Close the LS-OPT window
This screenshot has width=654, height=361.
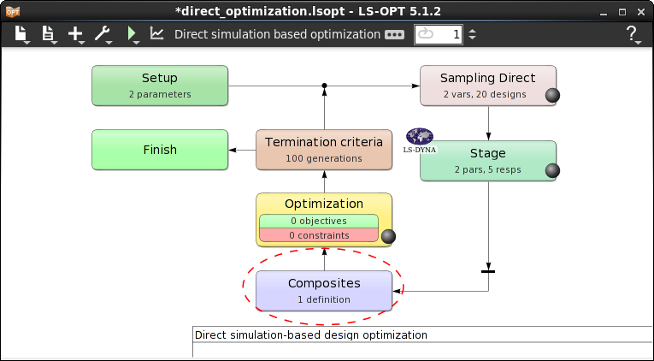click(641, 12)
